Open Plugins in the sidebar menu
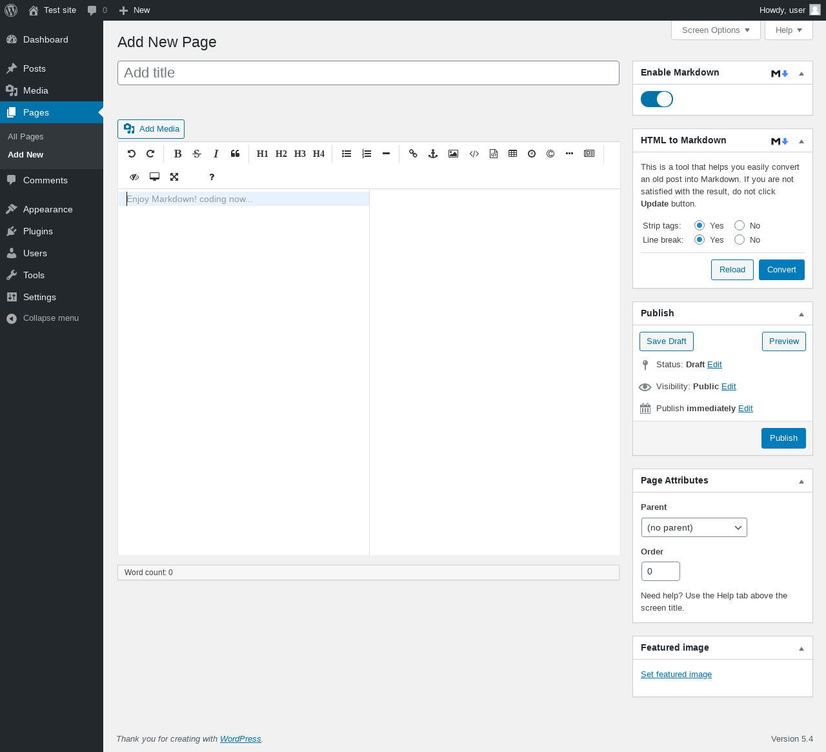 point(38,231)
